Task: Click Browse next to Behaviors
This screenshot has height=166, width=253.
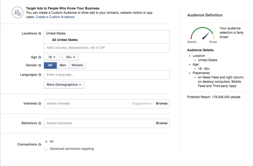Action: click(161, 123)
